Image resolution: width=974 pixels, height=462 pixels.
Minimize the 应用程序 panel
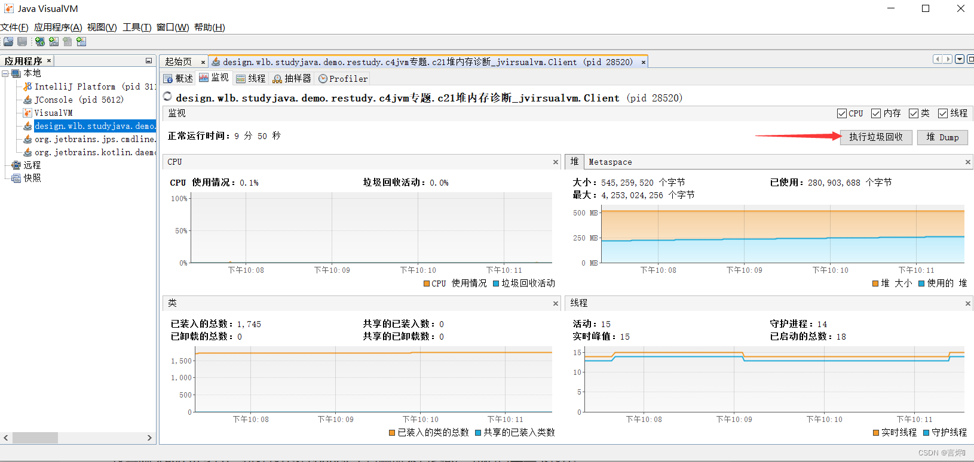[149, 61]
